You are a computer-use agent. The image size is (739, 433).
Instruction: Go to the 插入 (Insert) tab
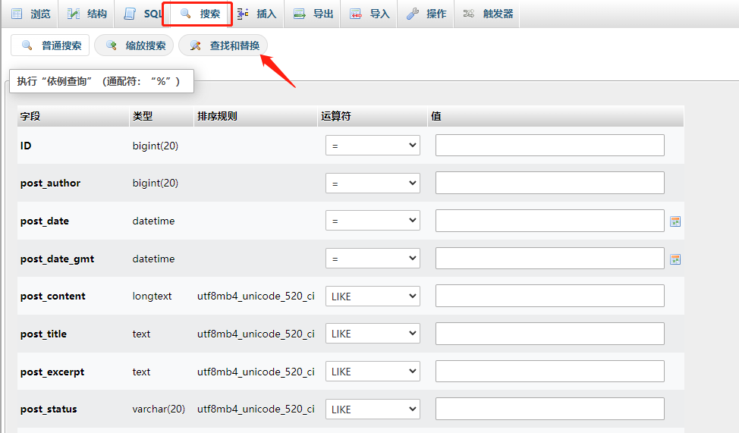tap(257, 14)
